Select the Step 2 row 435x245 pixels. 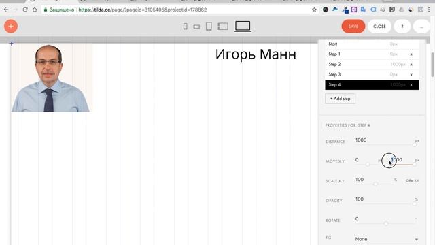click(x=372, y=65)
